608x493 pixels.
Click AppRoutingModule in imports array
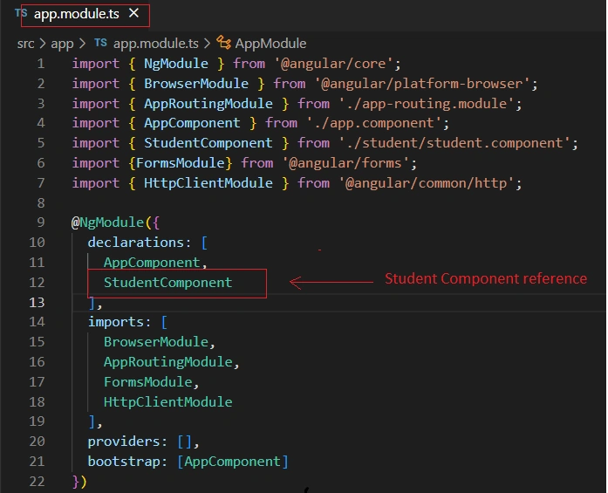(x=167, y=362)
